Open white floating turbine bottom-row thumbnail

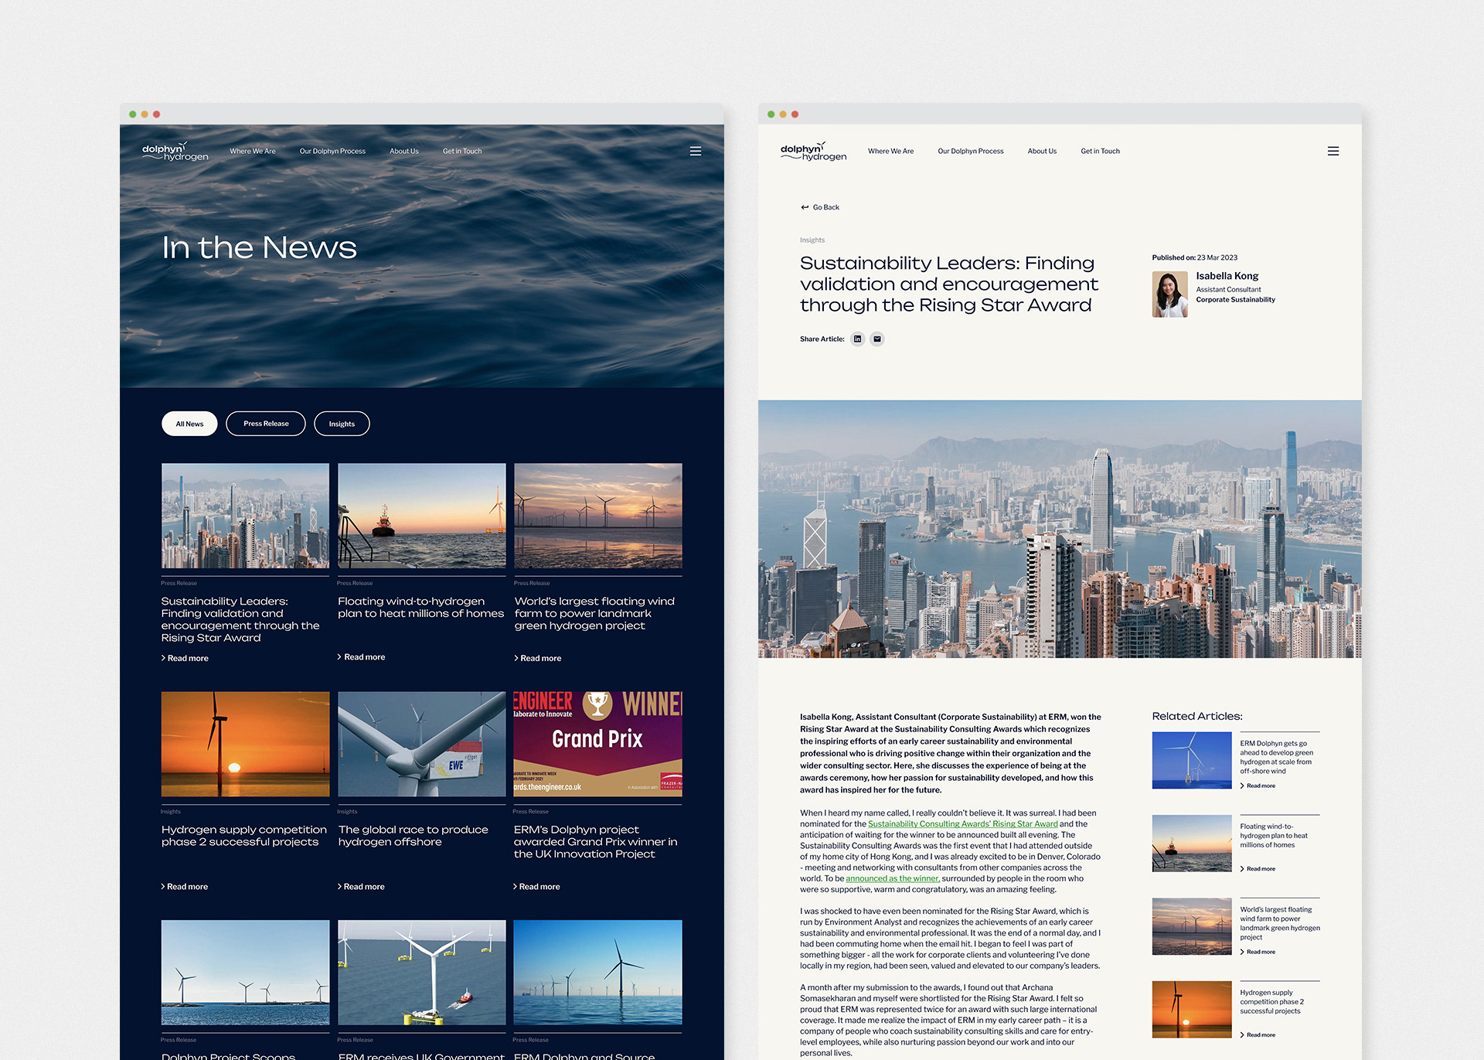422,972
